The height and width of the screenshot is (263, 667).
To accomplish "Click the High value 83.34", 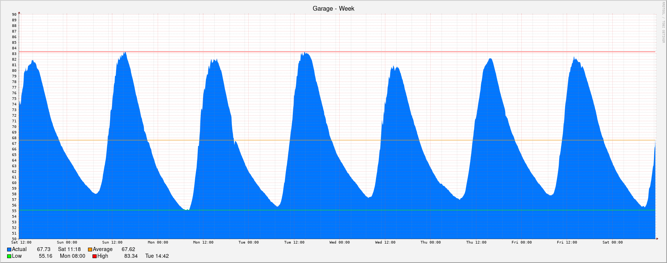I will coord(131,256).
